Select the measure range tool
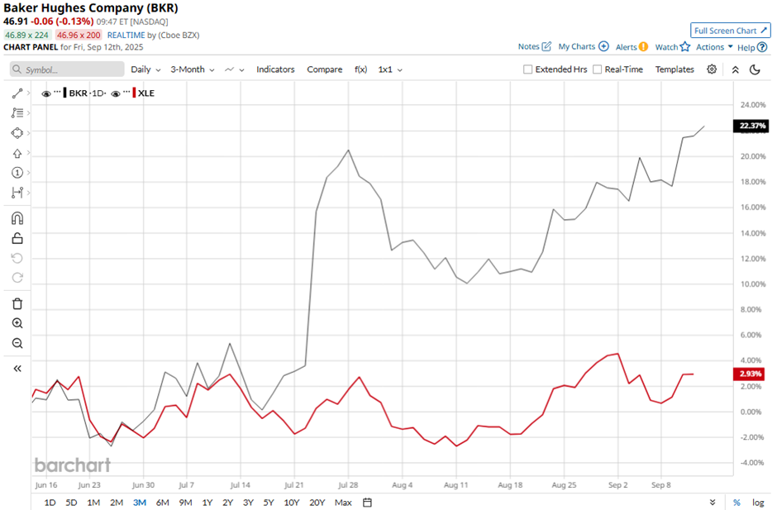The image size is (777, 510). click(17, 193)
